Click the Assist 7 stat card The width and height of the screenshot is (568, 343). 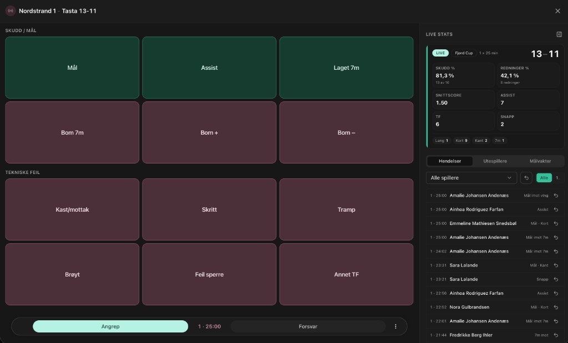[x=528, y=99]
